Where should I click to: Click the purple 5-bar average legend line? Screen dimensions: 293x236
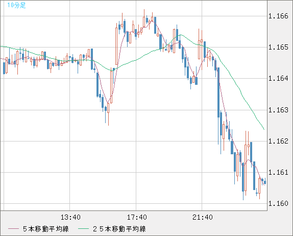[x=13, y=229]
